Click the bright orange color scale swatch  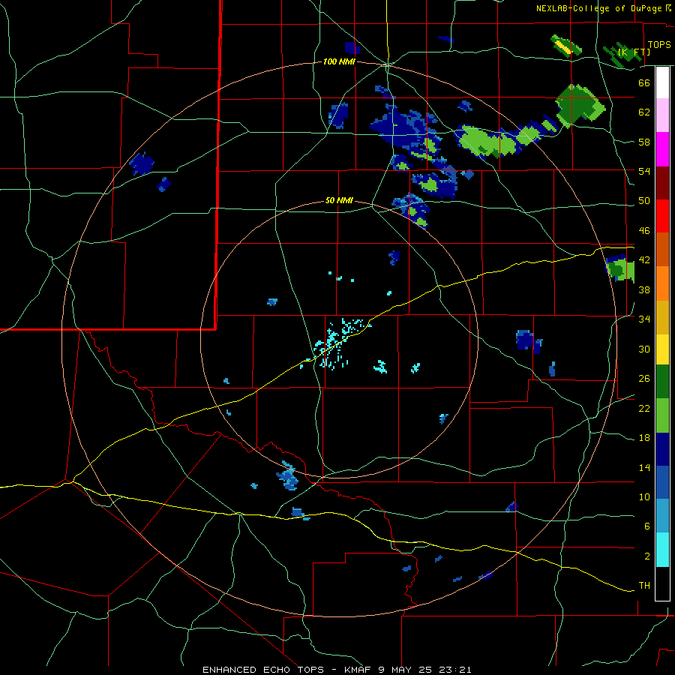pyautogui.click(x=662, y=283)
